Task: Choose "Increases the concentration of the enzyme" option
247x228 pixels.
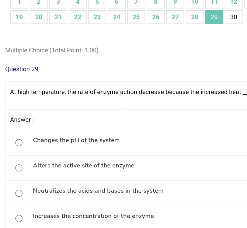Action: (x=19, y=218)
